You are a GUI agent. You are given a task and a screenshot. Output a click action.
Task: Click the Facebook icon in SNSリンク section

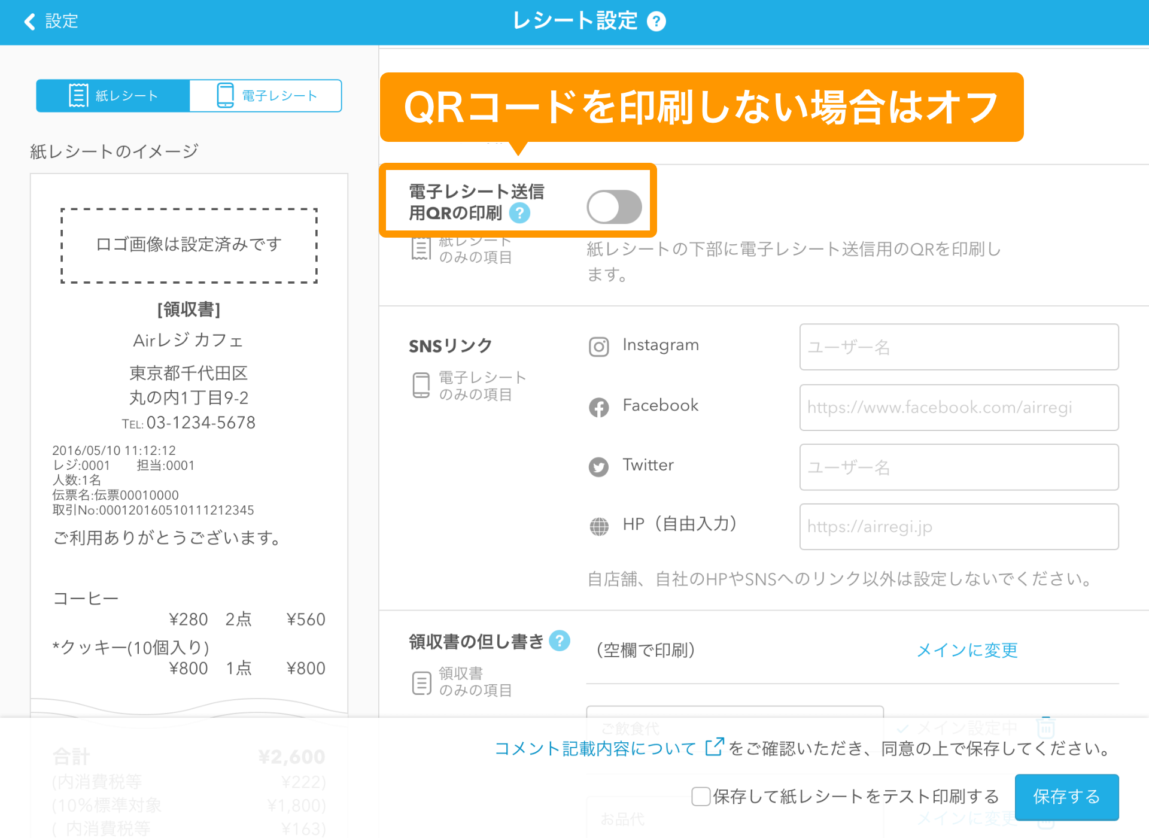click(x=598, y=408)
